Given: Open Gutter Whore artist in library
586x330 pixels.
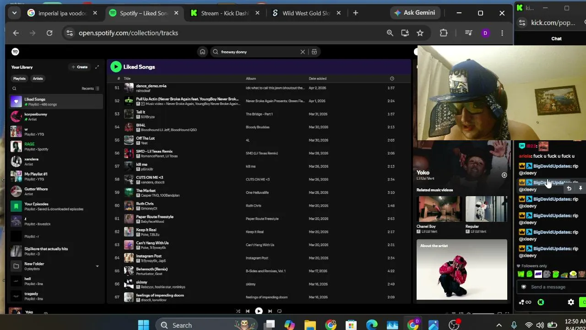Looking at the screenshot, I should pos(56,191).
